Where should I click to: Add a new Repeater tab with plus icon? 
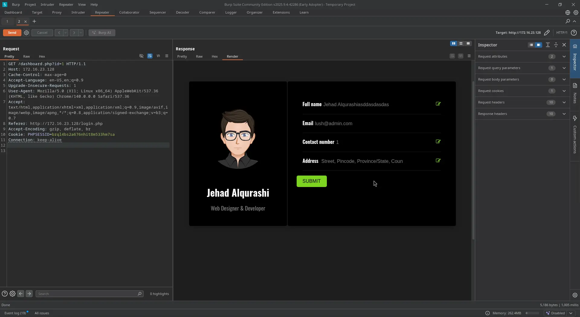point(34,21)
